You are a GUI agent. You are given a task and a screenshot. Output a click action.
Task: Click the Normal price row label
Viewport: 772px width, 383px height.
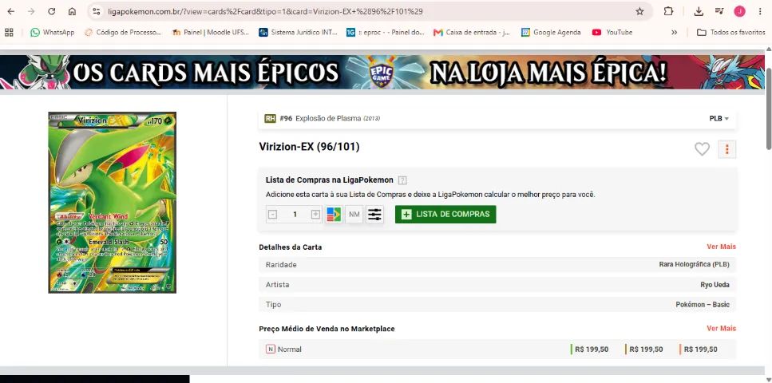click(290, 349)
